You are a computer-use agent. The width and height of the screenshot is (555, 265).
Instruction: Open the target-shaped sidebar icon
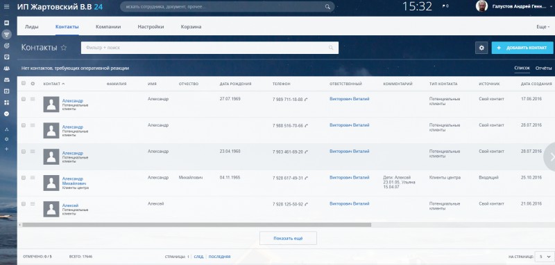coord(6,46)
